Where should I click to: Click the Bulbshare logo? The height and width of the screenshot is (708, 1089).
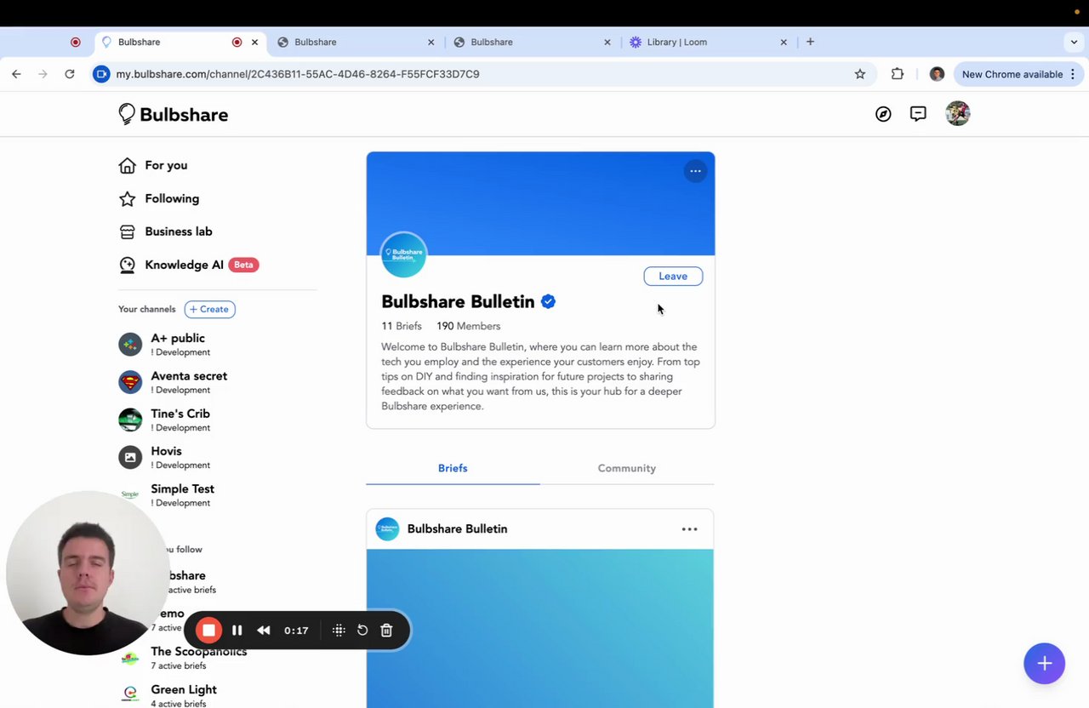[x=174, y=114]
